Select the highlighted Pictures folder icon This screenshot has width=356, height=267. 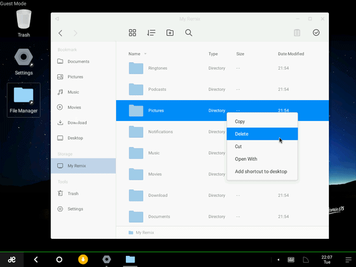click(x=136, y=110)
